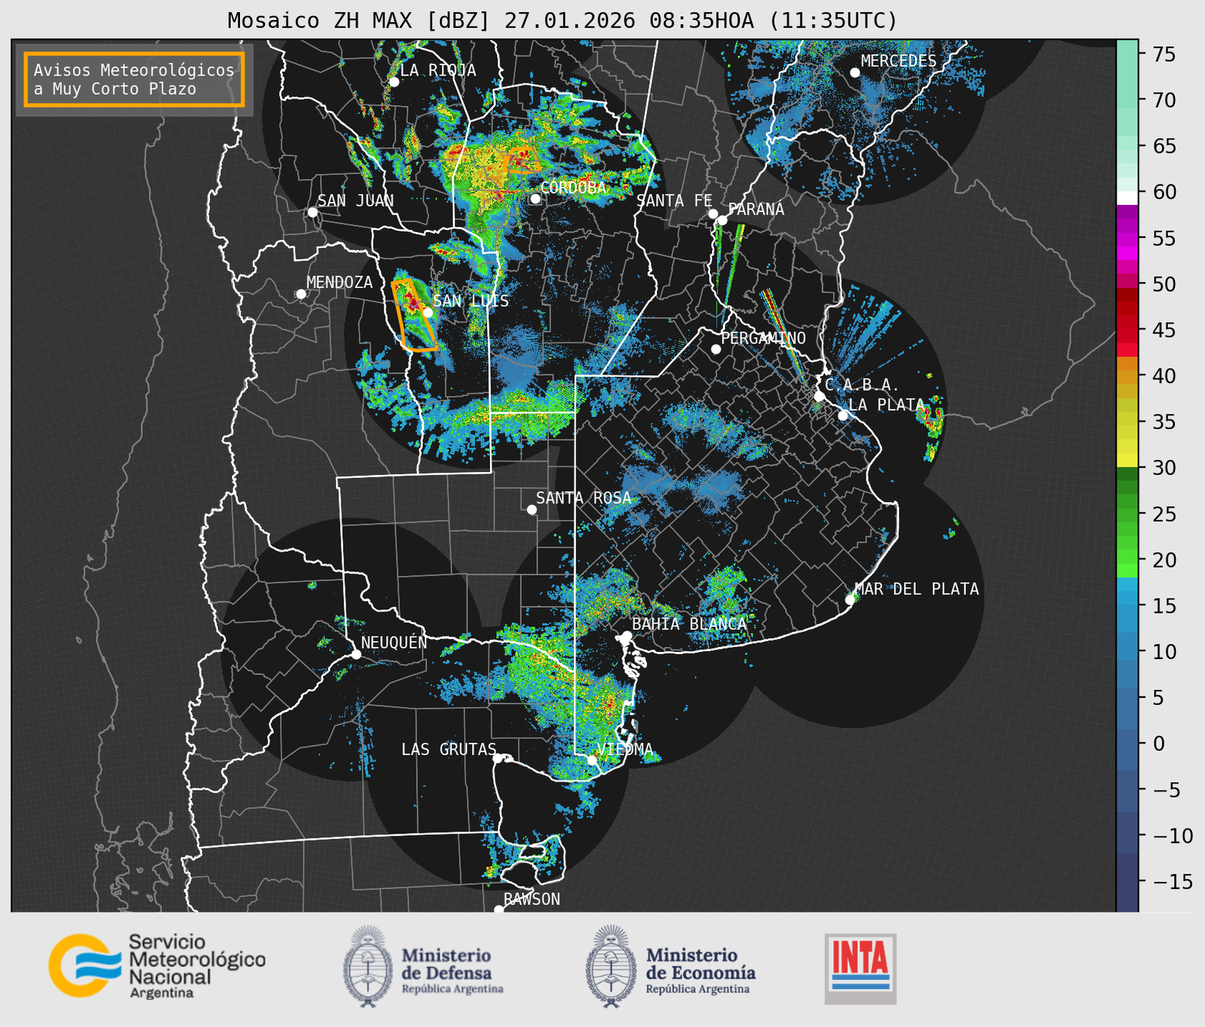Select the Rawson city marker
This screenshot has width=1205, height=1027.
click(499, 910)
